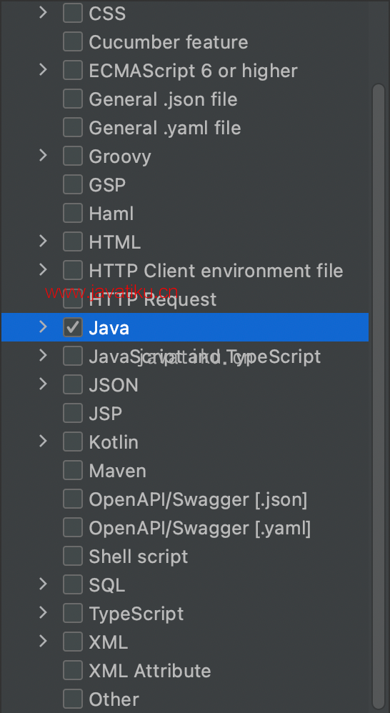The height and width of the screenshot is (713, 390).
Task: Select the JSP label
Action: [106, 414]
